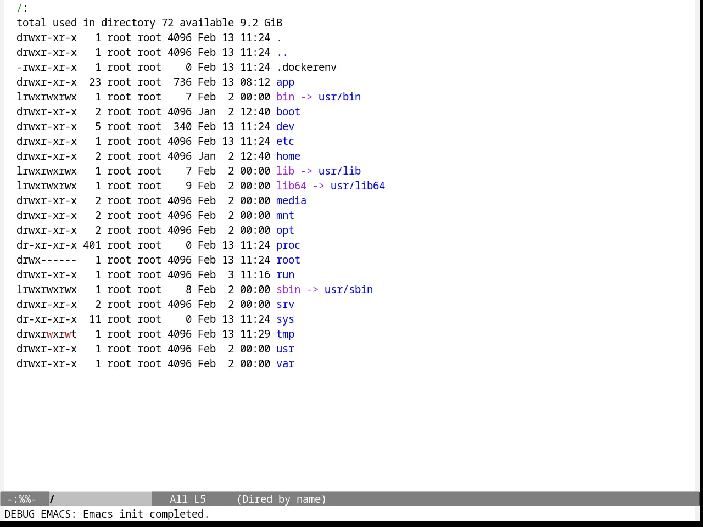Open the double-dot parent directory entry
Image resolution: width=703 pixels, height=527 pixels.
[x=282, y=52]
